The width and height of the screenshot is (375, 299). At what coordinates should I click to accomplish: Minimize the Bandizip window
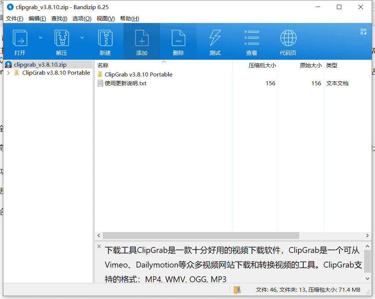coord(318,7)
